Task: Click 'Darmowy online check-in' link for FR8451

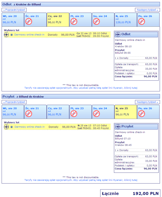Action: coord(29,127)
